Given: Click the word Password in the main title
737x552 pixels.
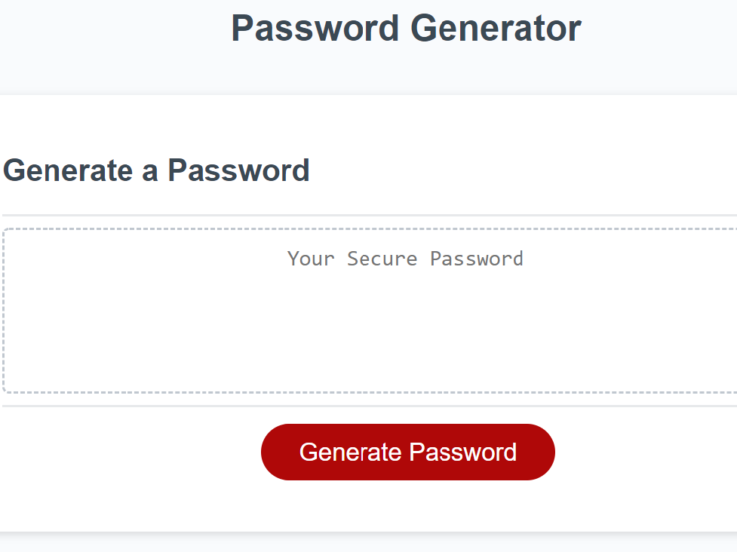Looking at the screenshot, I should coord(315,29).
